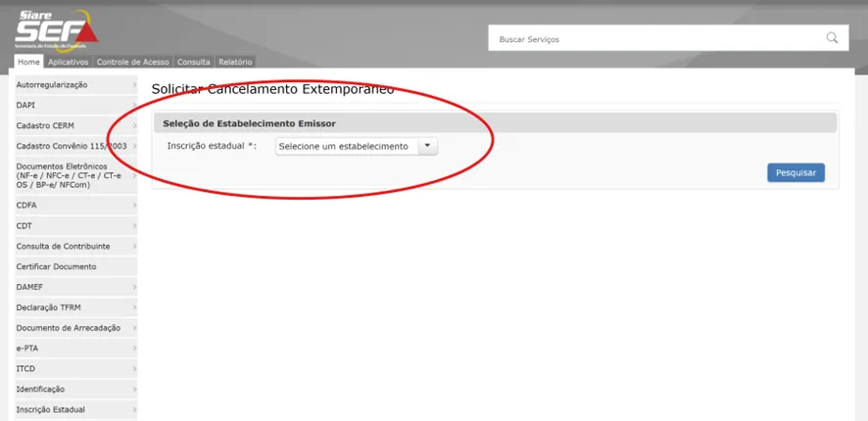Click the Siare SEF logo
Viewport: 868px width, 421px height.
(57, 31)
